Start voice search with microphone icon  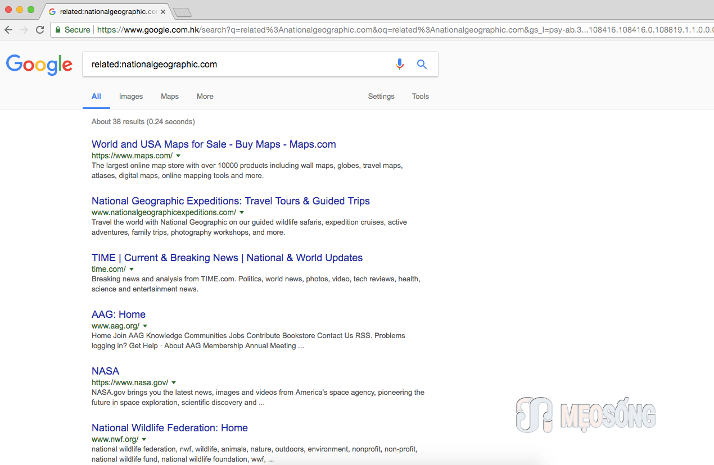(x=400, y=64)
